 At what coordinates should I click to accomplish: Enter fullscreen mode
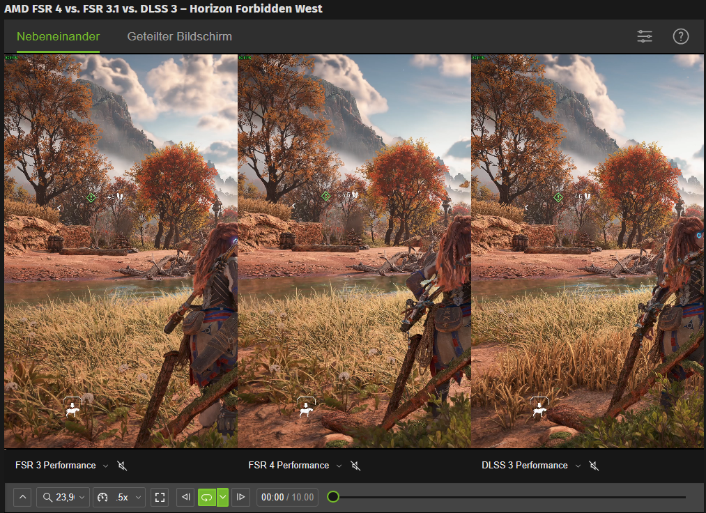[x=160, y=497]
